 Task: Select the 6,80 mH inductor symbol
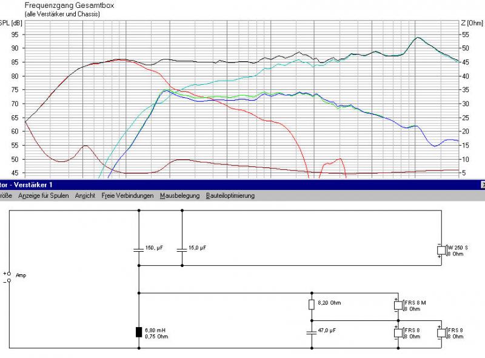click(139, 332)
